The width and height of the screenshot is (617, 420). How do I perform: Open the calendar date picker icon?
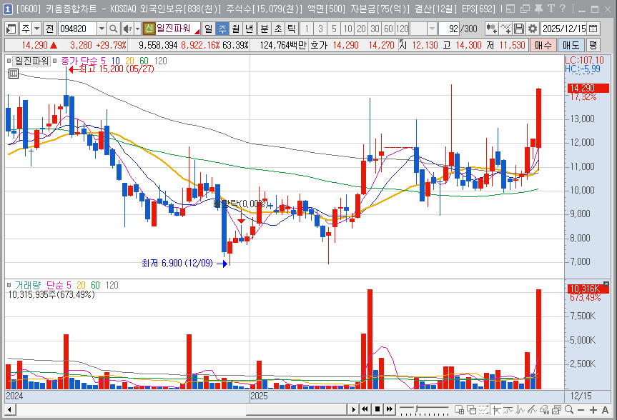tap(593, 29)
